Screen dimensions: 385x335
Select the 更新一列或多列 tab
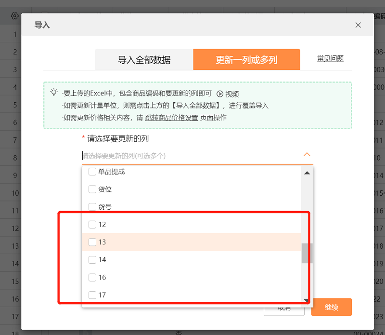tap(246, 59)
